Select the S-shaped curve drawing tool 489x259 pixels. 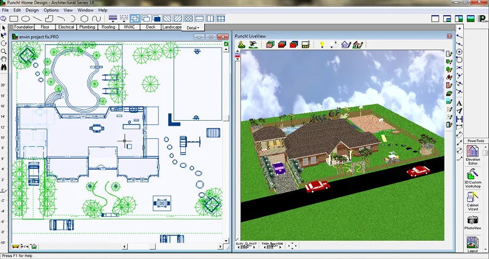click(96, 19)
